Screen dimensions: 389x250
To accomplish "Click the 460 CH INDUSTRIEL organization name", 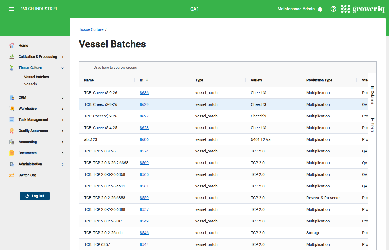I will coord(39,9).
